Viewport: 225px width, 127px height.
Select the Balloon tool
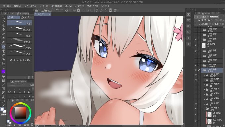click(x=3, y=101)
